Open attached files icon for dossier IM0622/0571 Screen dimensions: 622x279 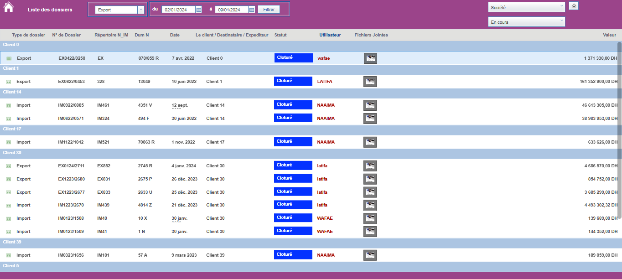click(370, 119)
